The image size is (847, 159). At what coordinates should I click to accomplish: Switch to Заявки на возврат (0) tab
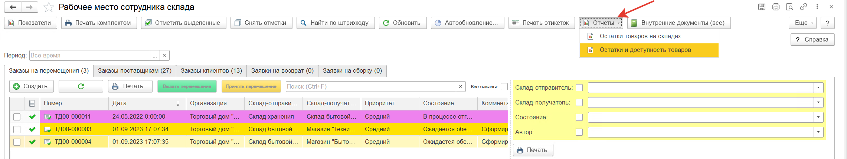click(x=282, y=70)
